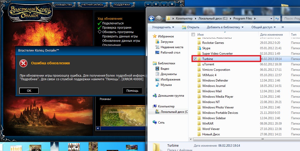300x151 pixels.
Task: Select the VKMusic 4 folder
Action: [x=209, y=75]
